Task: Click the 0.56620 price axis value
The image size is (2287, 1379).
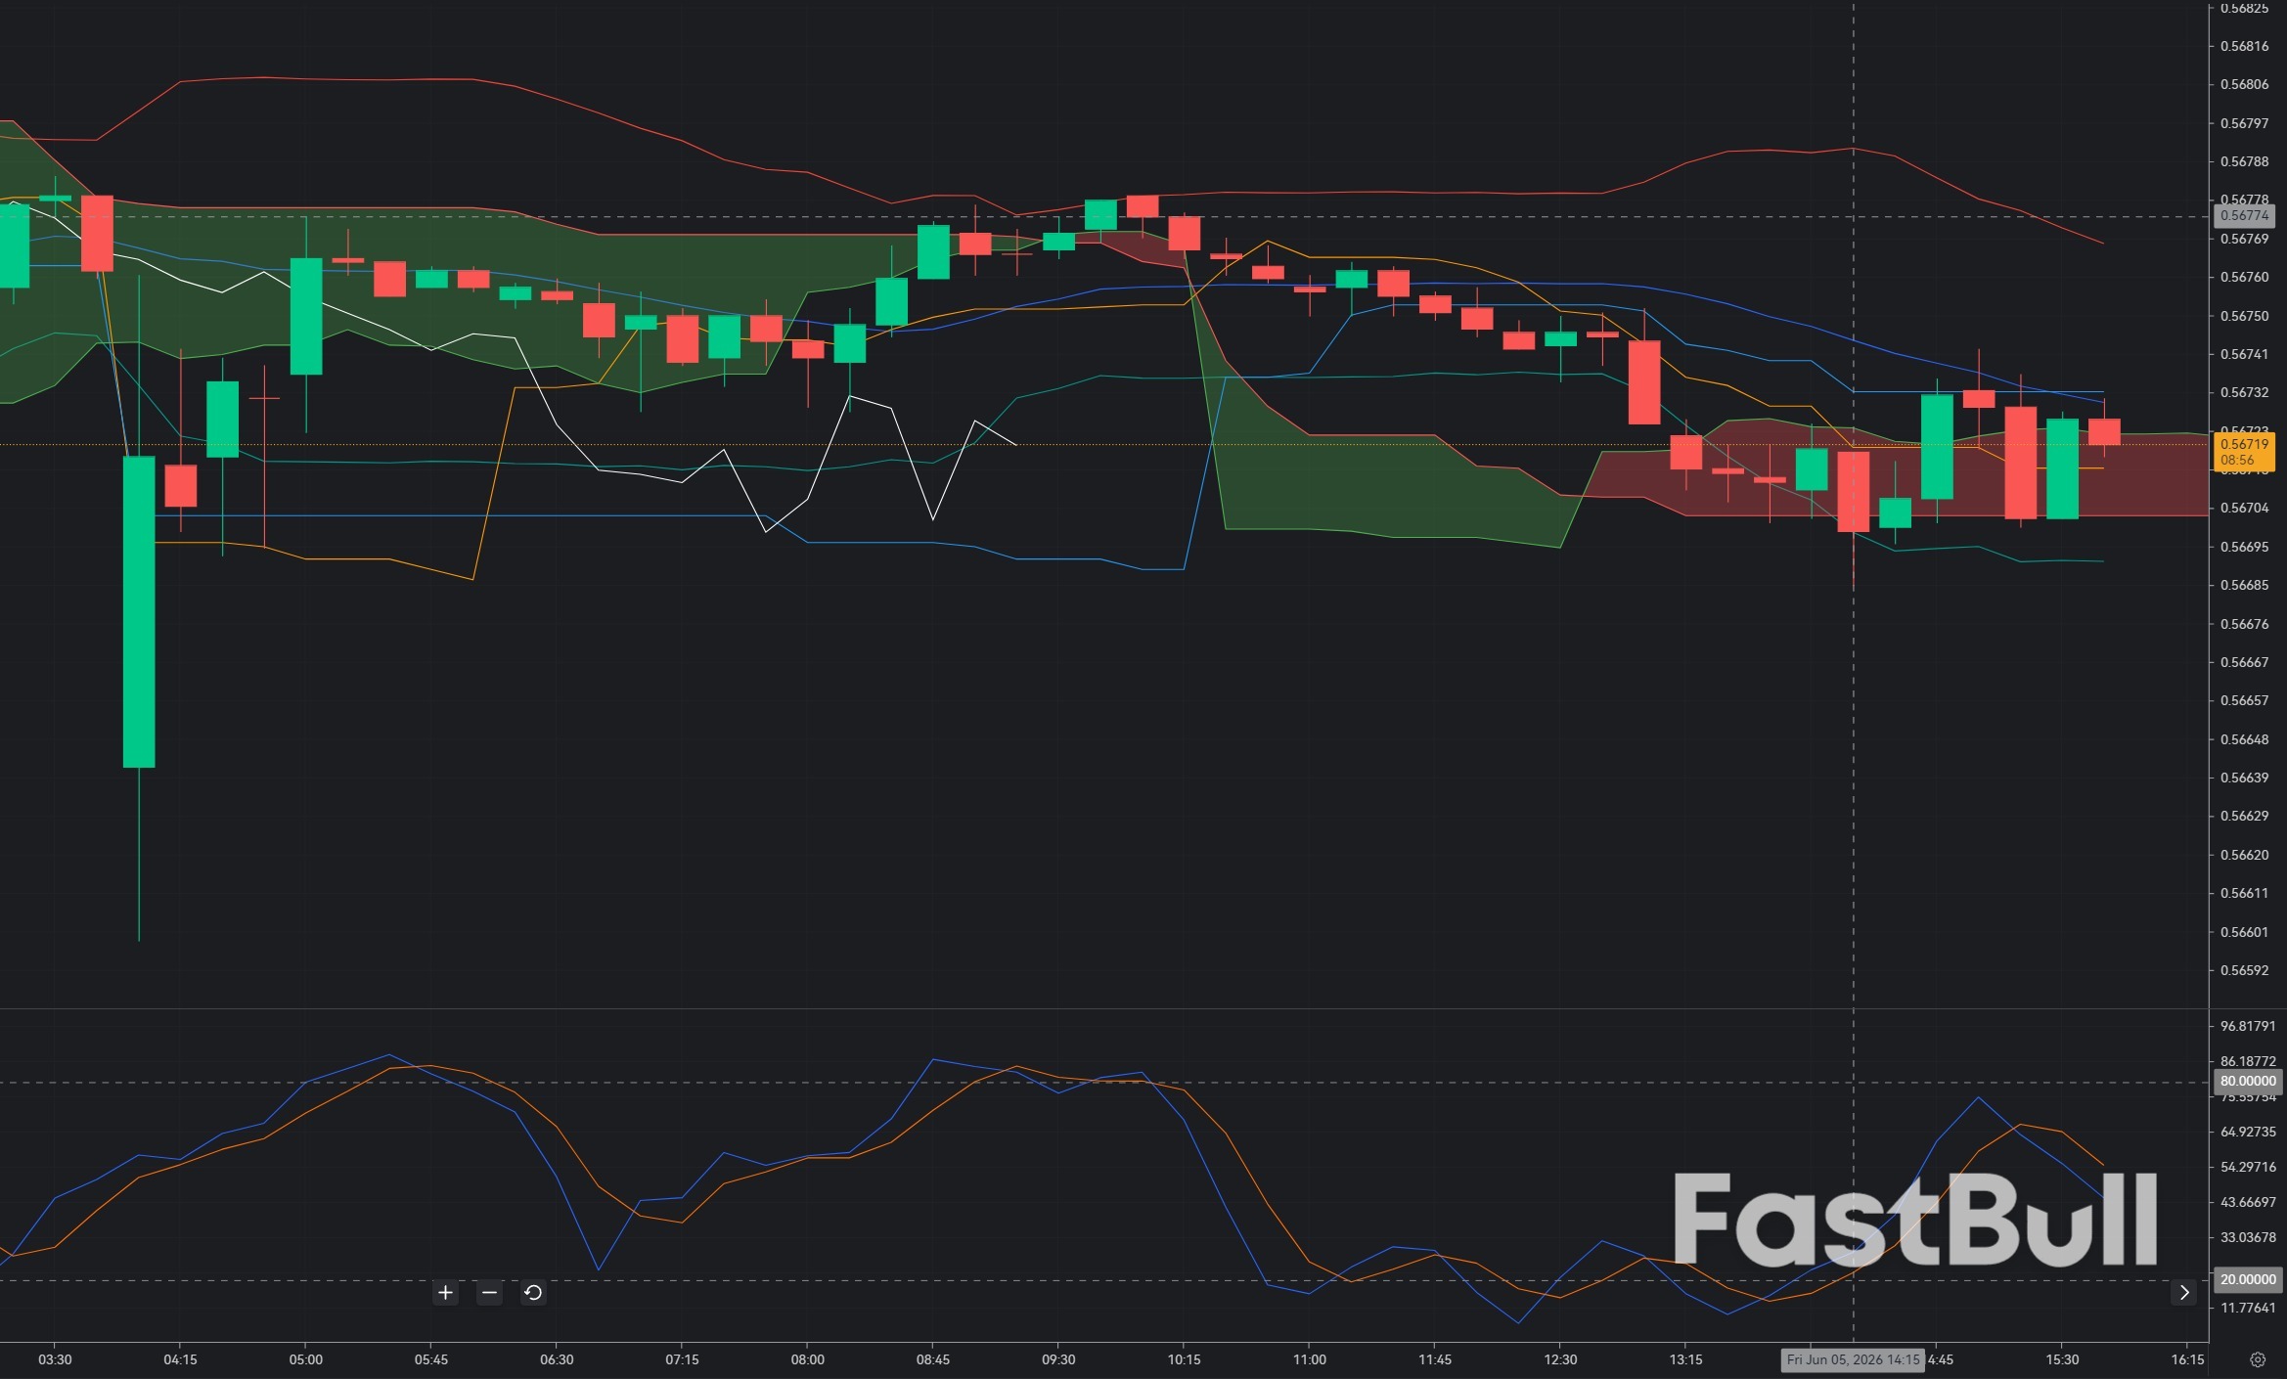Action: (x=2244, y=855)
